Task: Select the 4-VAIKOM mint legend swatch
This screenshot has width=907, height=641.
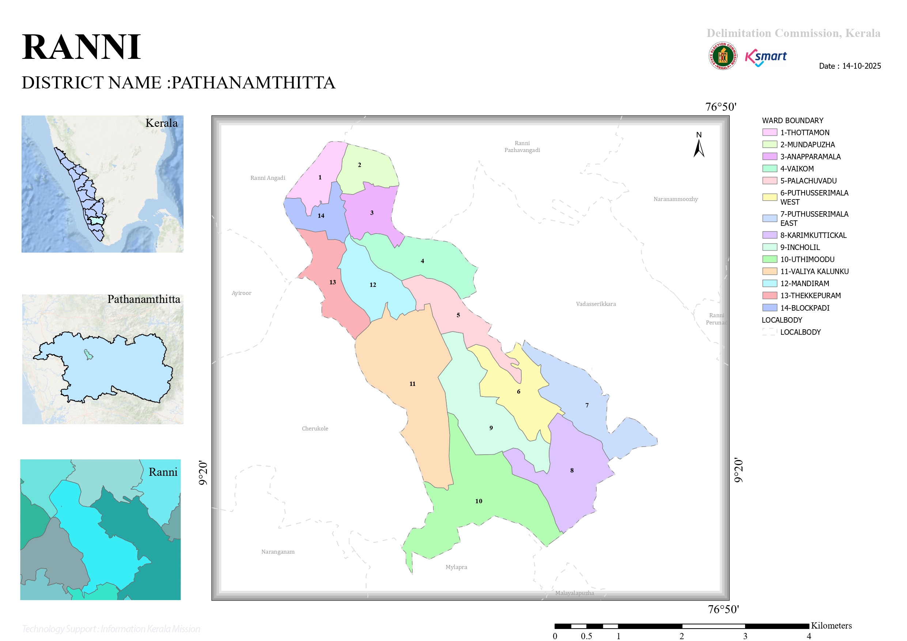Action: pyautogui.click(x=770, y=168)
